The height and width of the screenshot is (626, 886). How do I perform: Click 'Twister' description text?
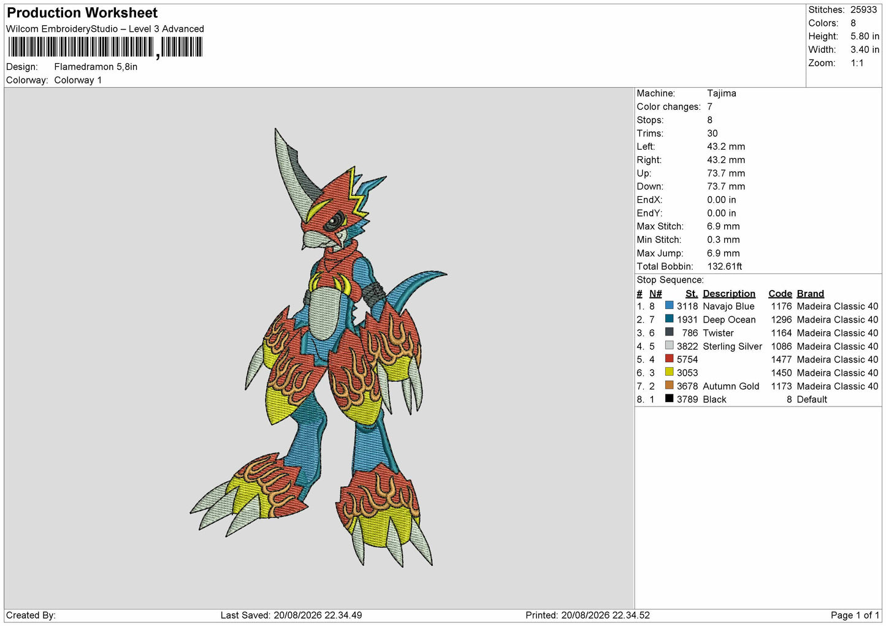(x=718, y=333)
